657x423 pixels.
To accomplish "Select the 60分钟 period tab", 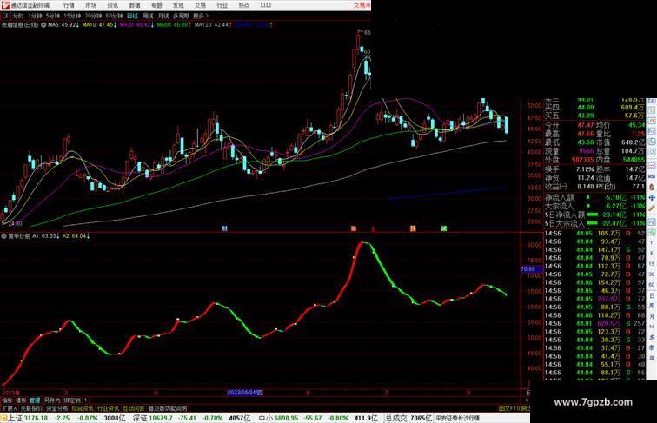I will pyautogui.click(x=114, y=16).
